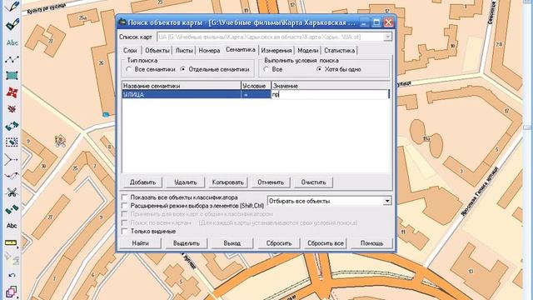
Task: Select the black Abc text tool
Action: pyautogui.click(x=12, y=226)
